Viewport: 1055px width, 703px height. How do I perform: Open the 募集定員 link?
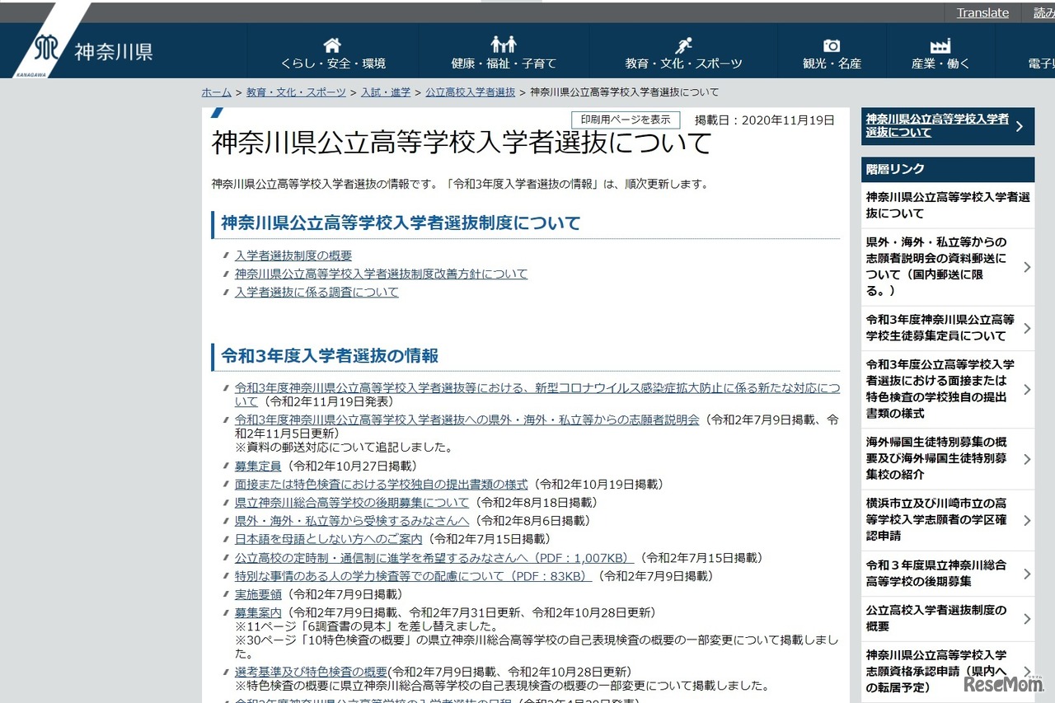point(258,466)
